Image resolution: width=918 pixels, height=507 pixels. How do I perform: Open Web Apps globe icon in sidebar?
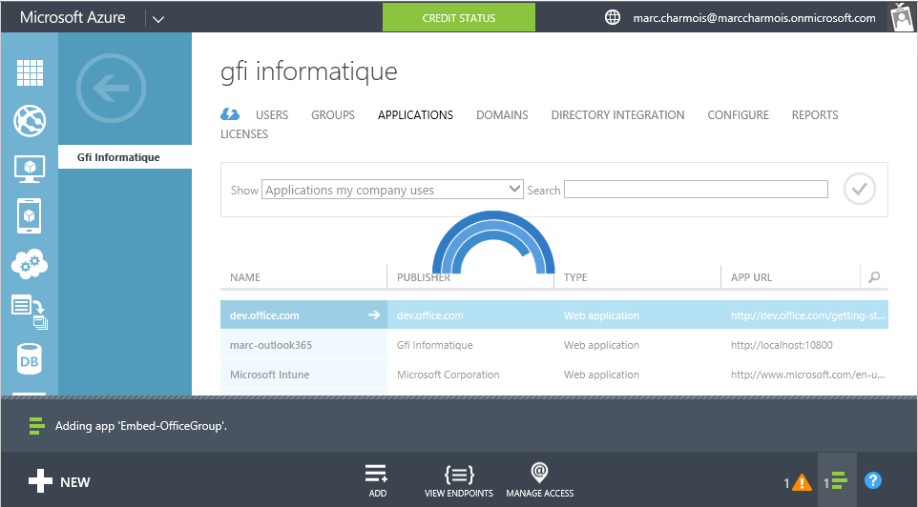tap(30, 121)
